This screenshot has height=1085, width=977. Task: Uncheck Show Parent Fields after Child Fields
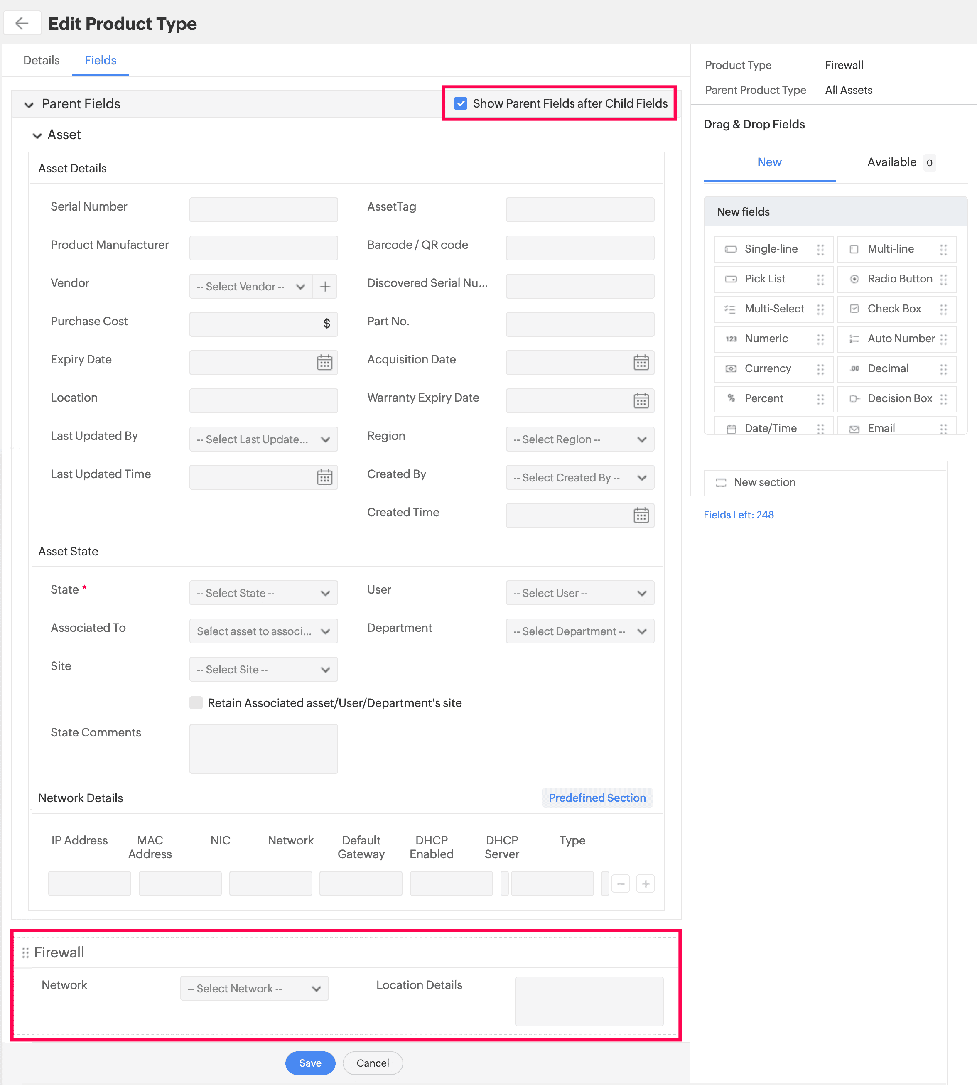click(x=461, y=103)
